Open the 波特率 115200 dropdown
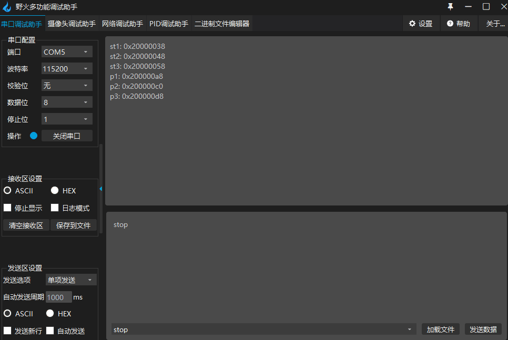Viewport: 508px width, 340px height. tap(67, 69)
